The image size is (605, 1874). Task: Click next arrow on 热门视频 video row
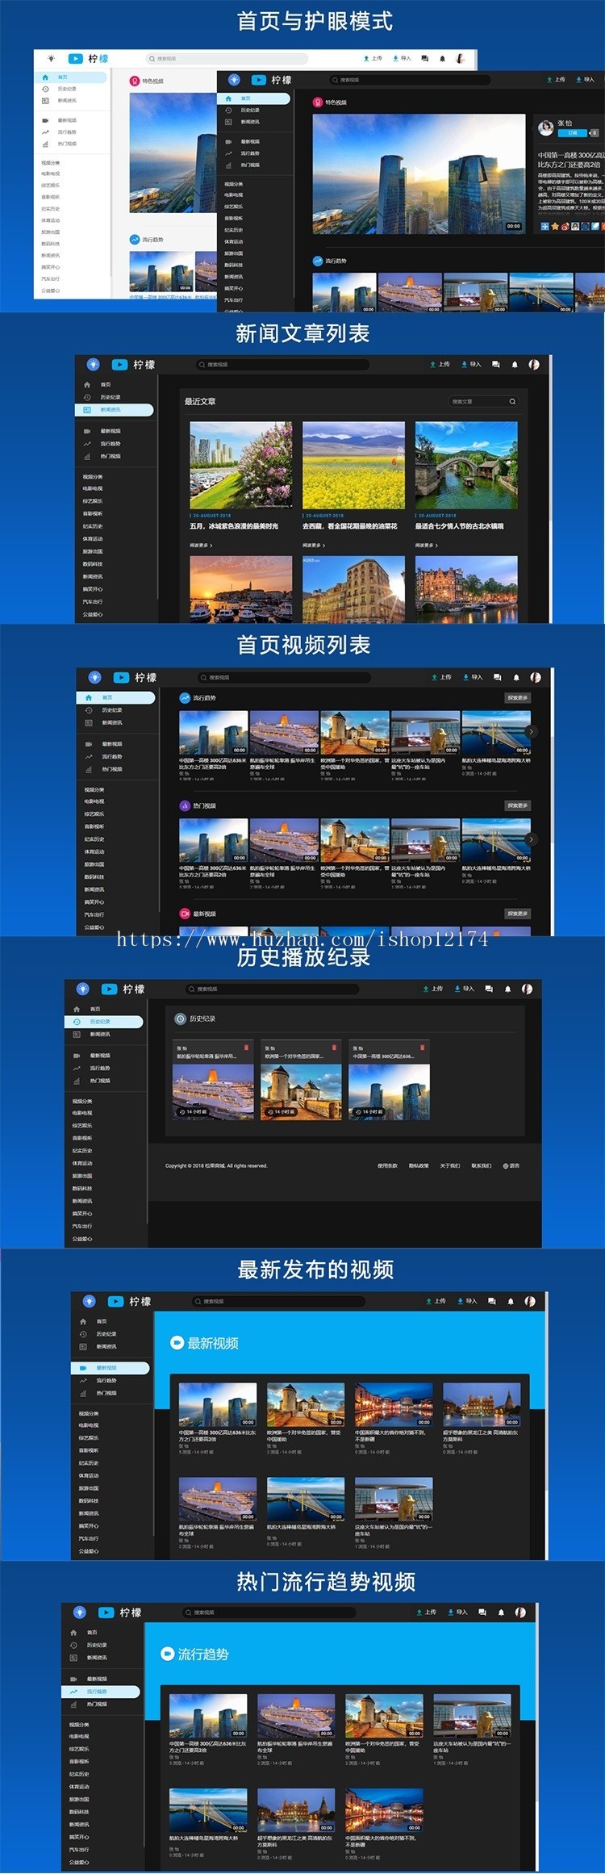coord(530,839)
